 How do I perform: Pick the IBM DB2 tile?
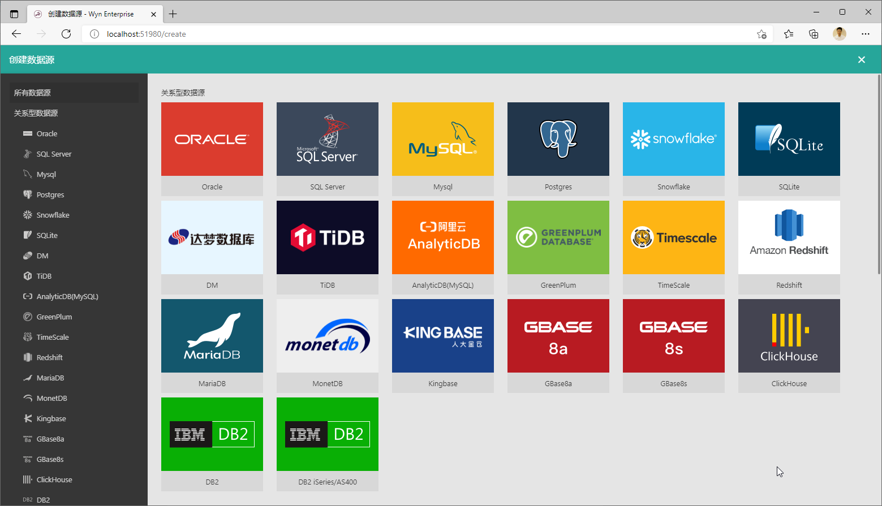212,444
